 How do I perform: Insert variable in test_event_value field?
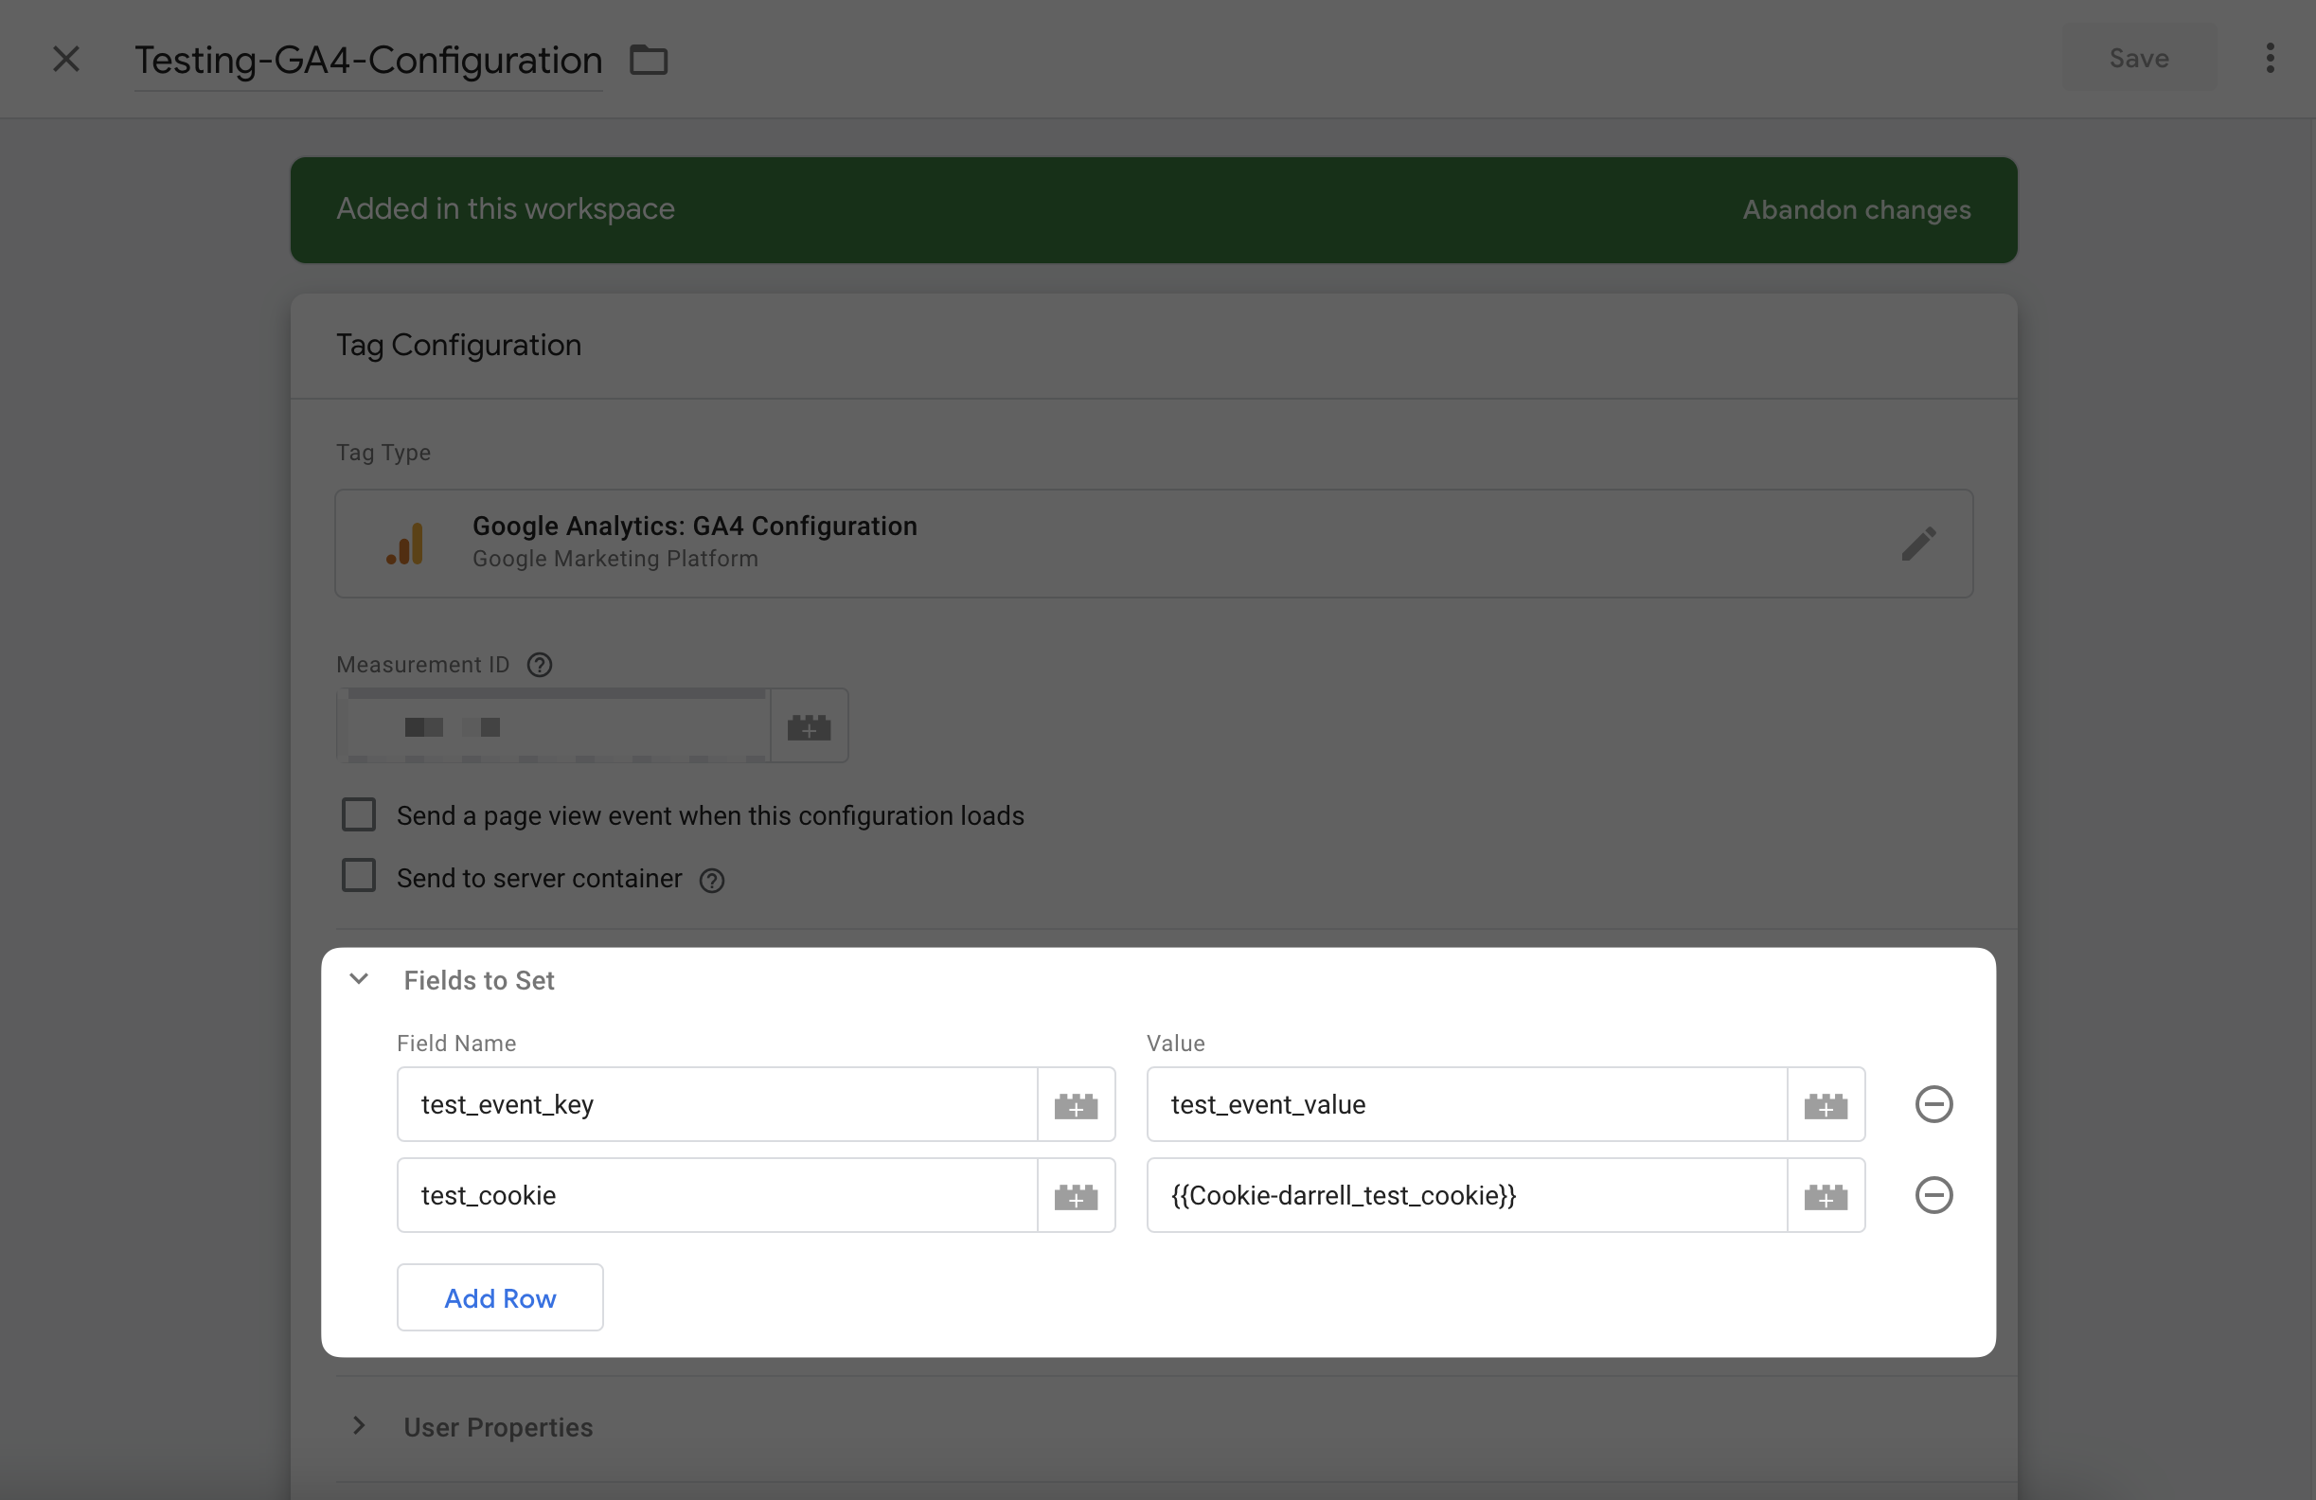tap(1825, 1105)
